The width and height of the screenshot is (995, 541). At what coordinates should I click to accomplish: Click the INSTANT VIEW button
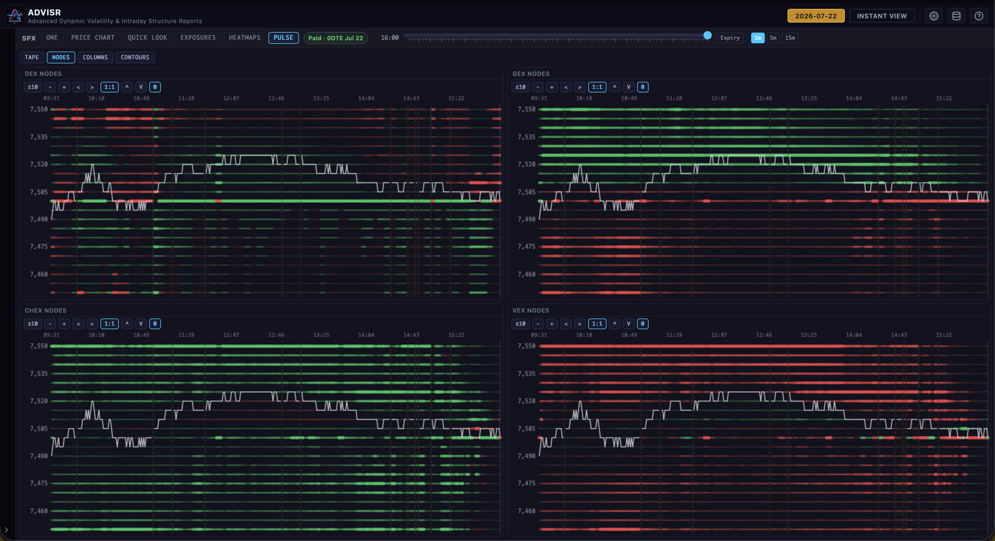882,16
